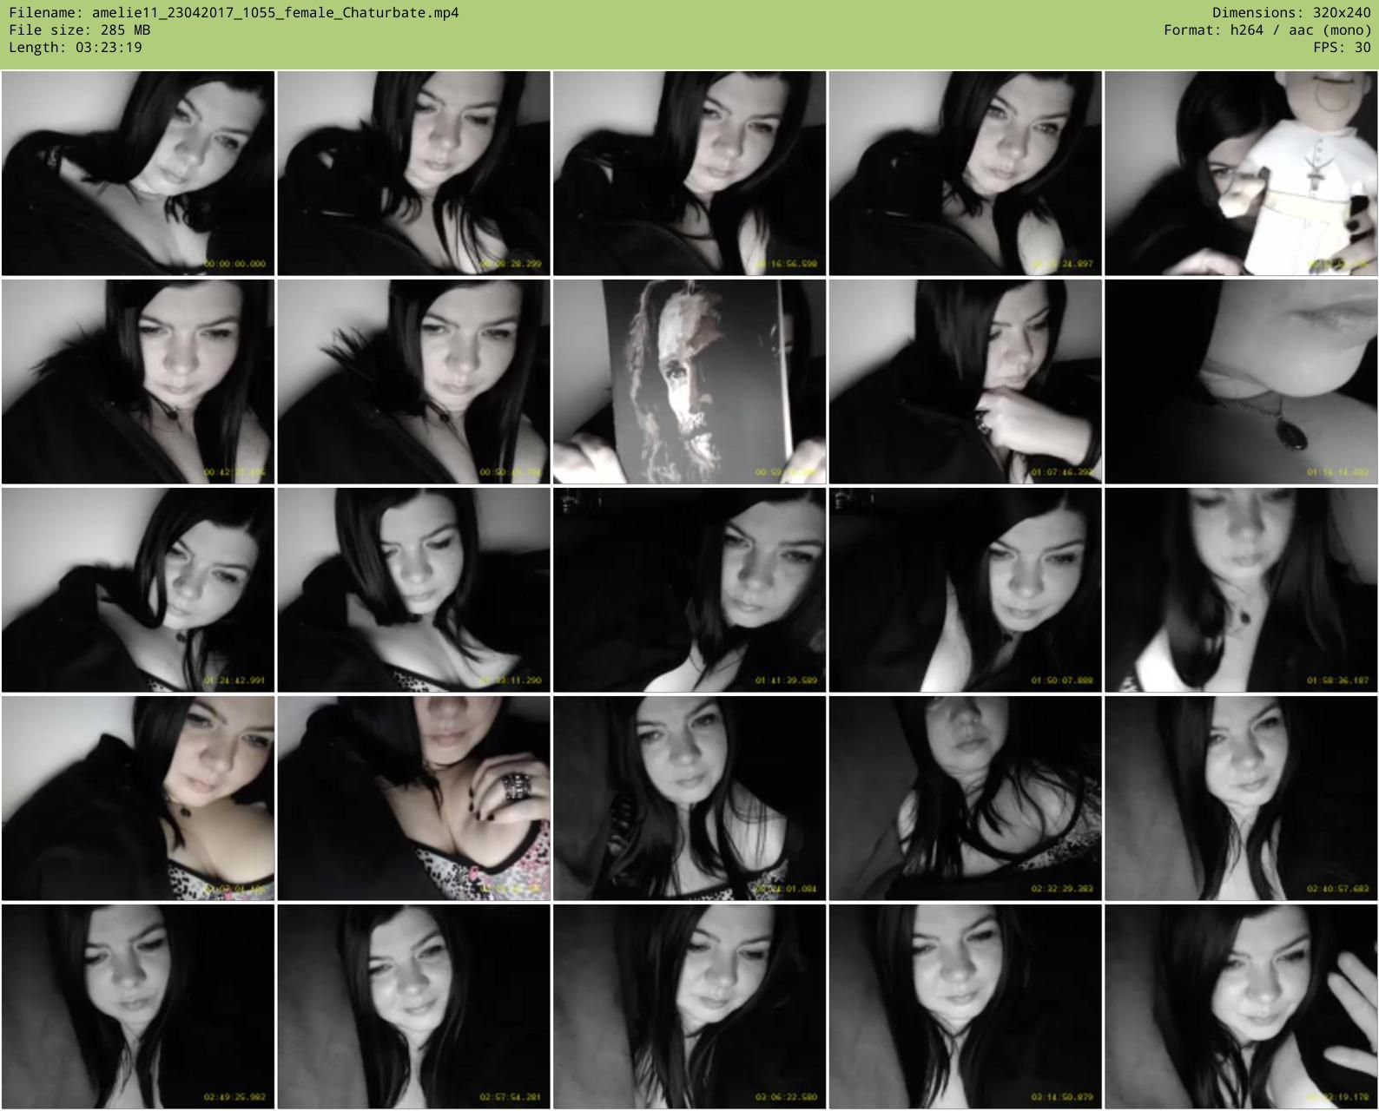The height and width of the screenshot is (1111, 1379).
Task: Open the thumbnail showing the white-robed doll figurine
Action: [x=1241, y=174]
